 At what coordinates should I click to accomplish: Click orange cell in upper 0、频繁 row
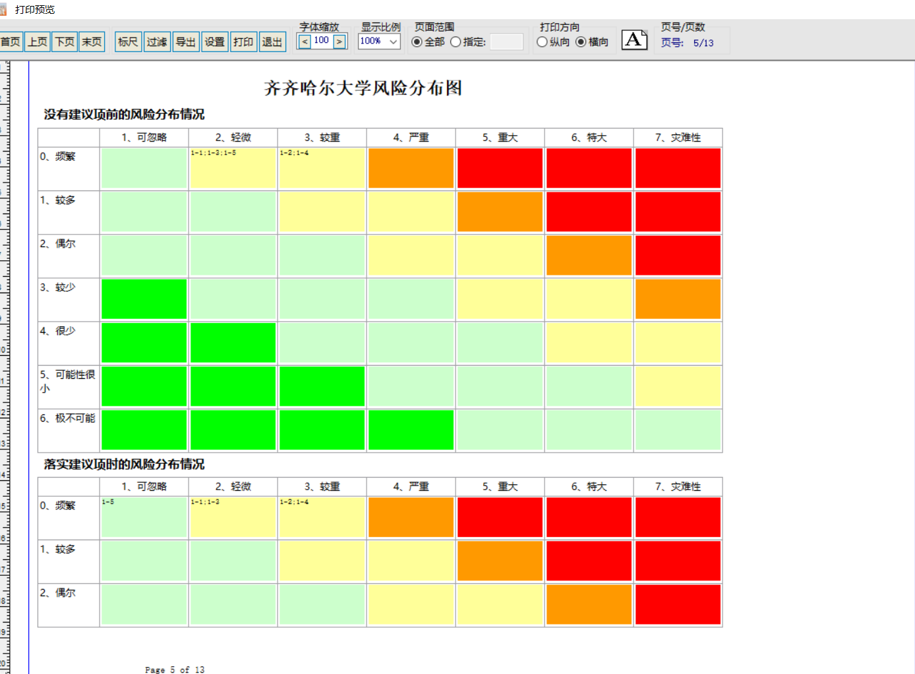click(x=411, y=168)
